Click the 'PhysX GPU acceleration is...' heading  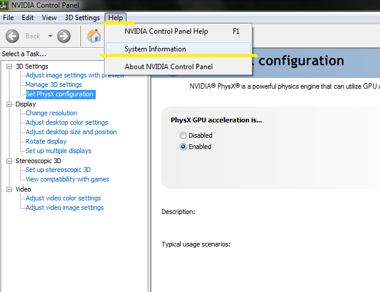coord(216,120)
